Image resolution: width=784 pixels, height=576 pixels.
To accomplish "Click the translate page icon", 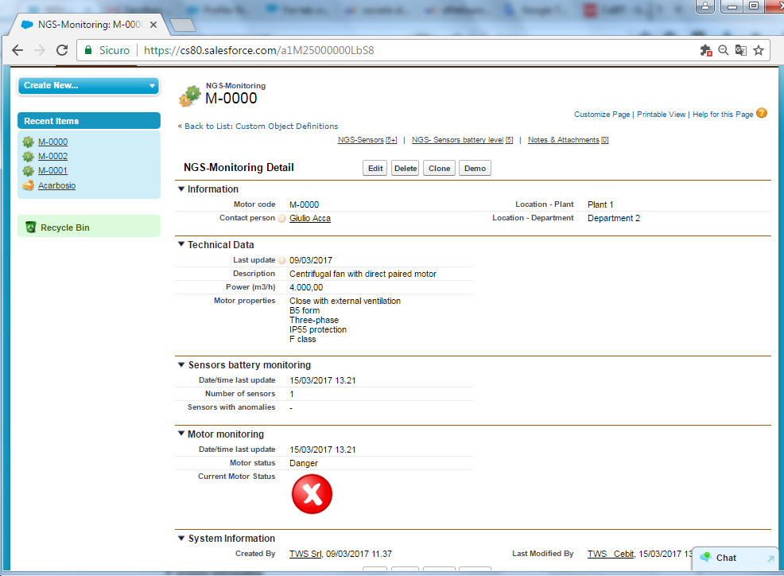I will 740,50.
